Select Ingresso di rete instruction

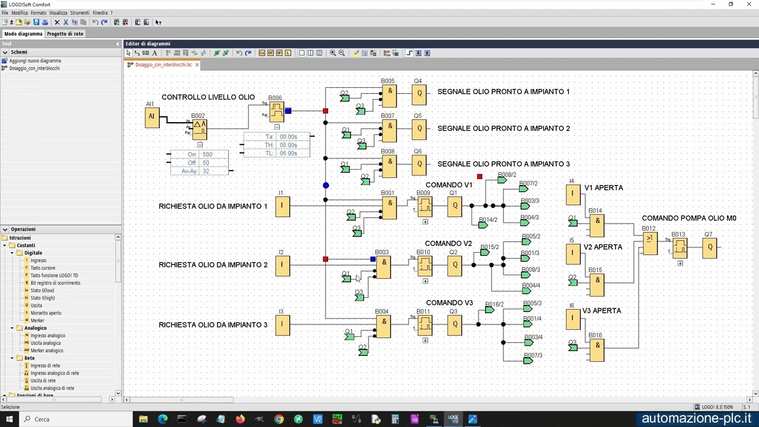[45, 366]
